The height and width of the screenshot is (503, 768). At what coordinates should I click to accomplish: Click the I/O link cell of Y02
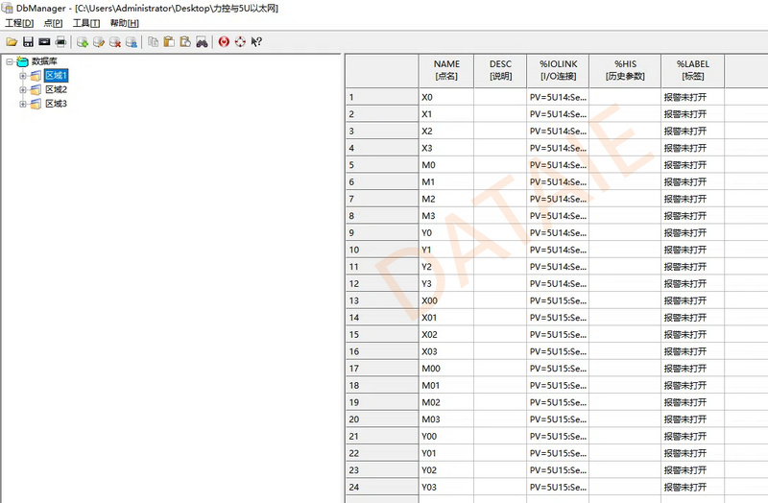558,470
